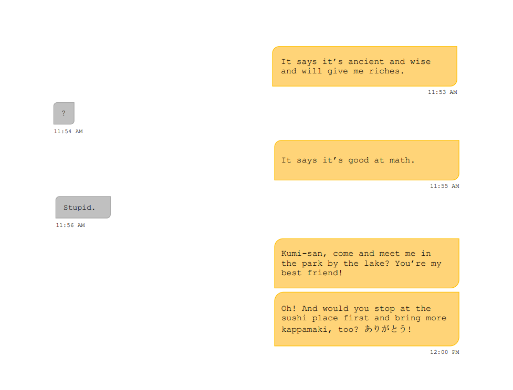Click the 11:53 AM timestamp
The image size is (513, 390).
[x=442, y=92]
